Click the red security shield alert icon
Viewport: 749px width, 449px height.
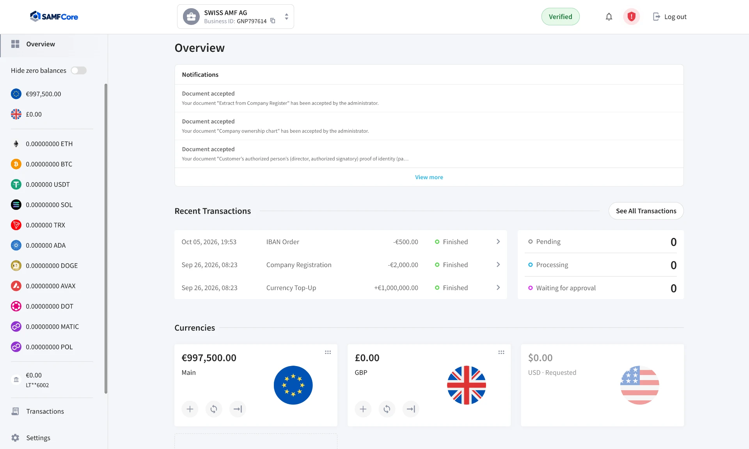click(x=631, y=17)
